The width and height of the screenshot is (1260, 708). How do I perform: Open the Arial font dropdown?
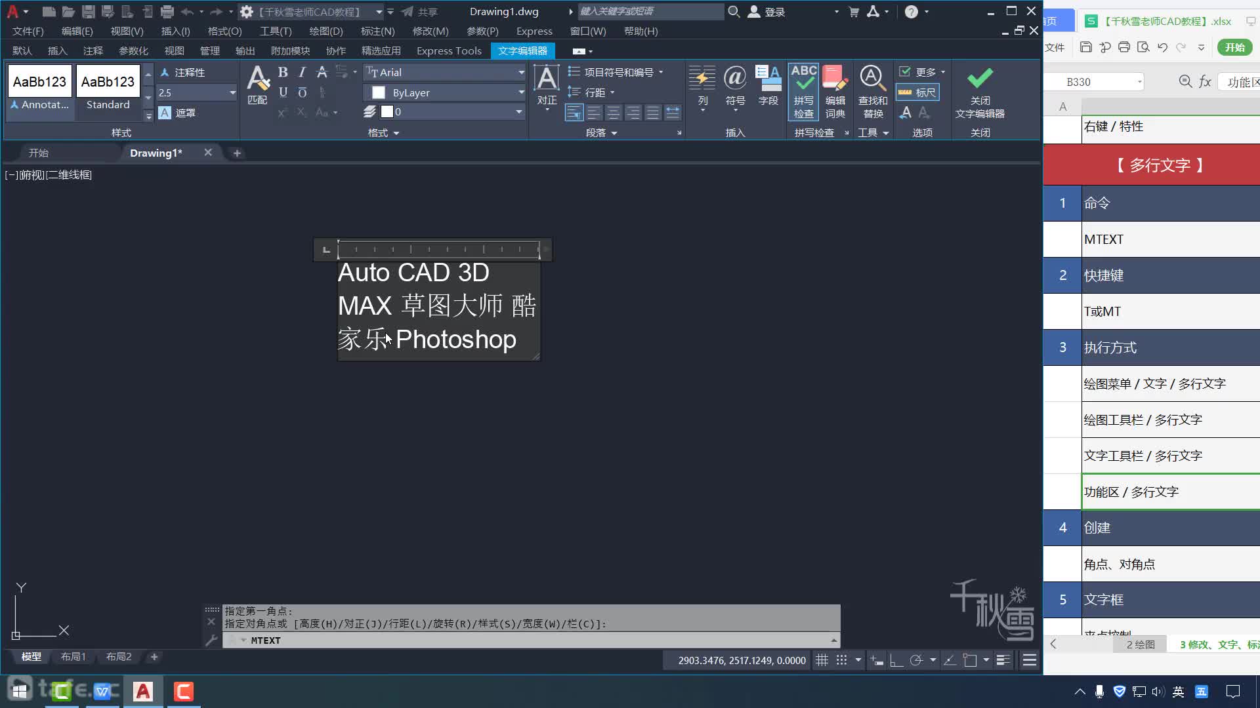[x=521, y=72]
